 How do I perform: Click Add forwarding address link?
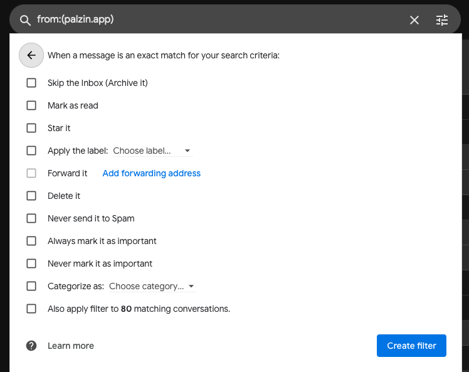tap(151, 173)
